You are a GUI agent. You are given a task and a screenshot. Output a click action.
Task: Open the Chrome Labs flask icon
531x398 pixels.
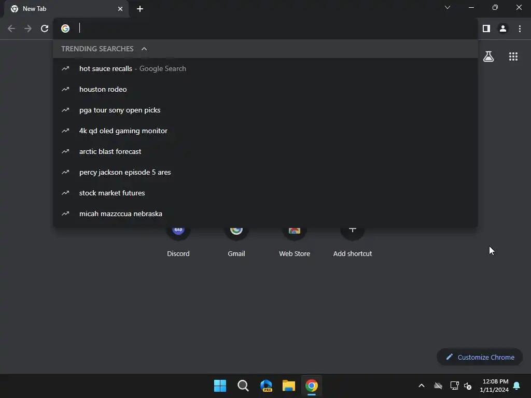coord(488,56)
